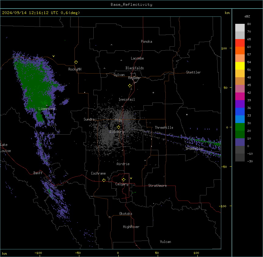263x257 pixels.
Task: Click the Olds town label
Action: tap(118, 120)
